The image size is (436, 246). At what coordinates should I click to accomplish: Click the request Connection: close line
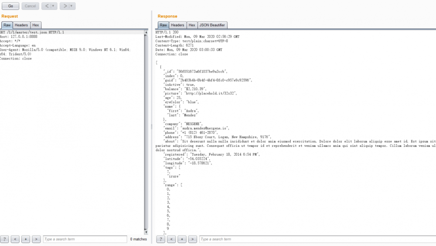[x=16, y=59]
